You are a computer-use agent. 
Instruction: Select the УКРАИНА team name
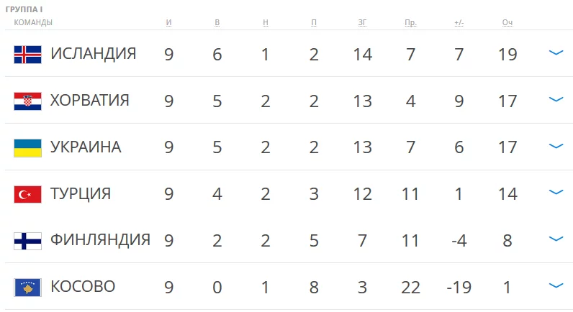point(85,147)
